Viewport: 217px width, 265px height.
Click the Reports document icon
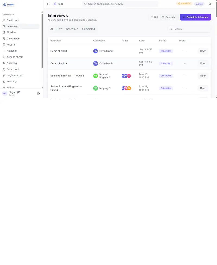[x=4, y=44]
